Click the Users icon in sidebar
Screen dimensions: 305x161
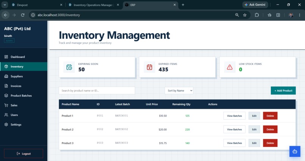click(x=6, y=115)
